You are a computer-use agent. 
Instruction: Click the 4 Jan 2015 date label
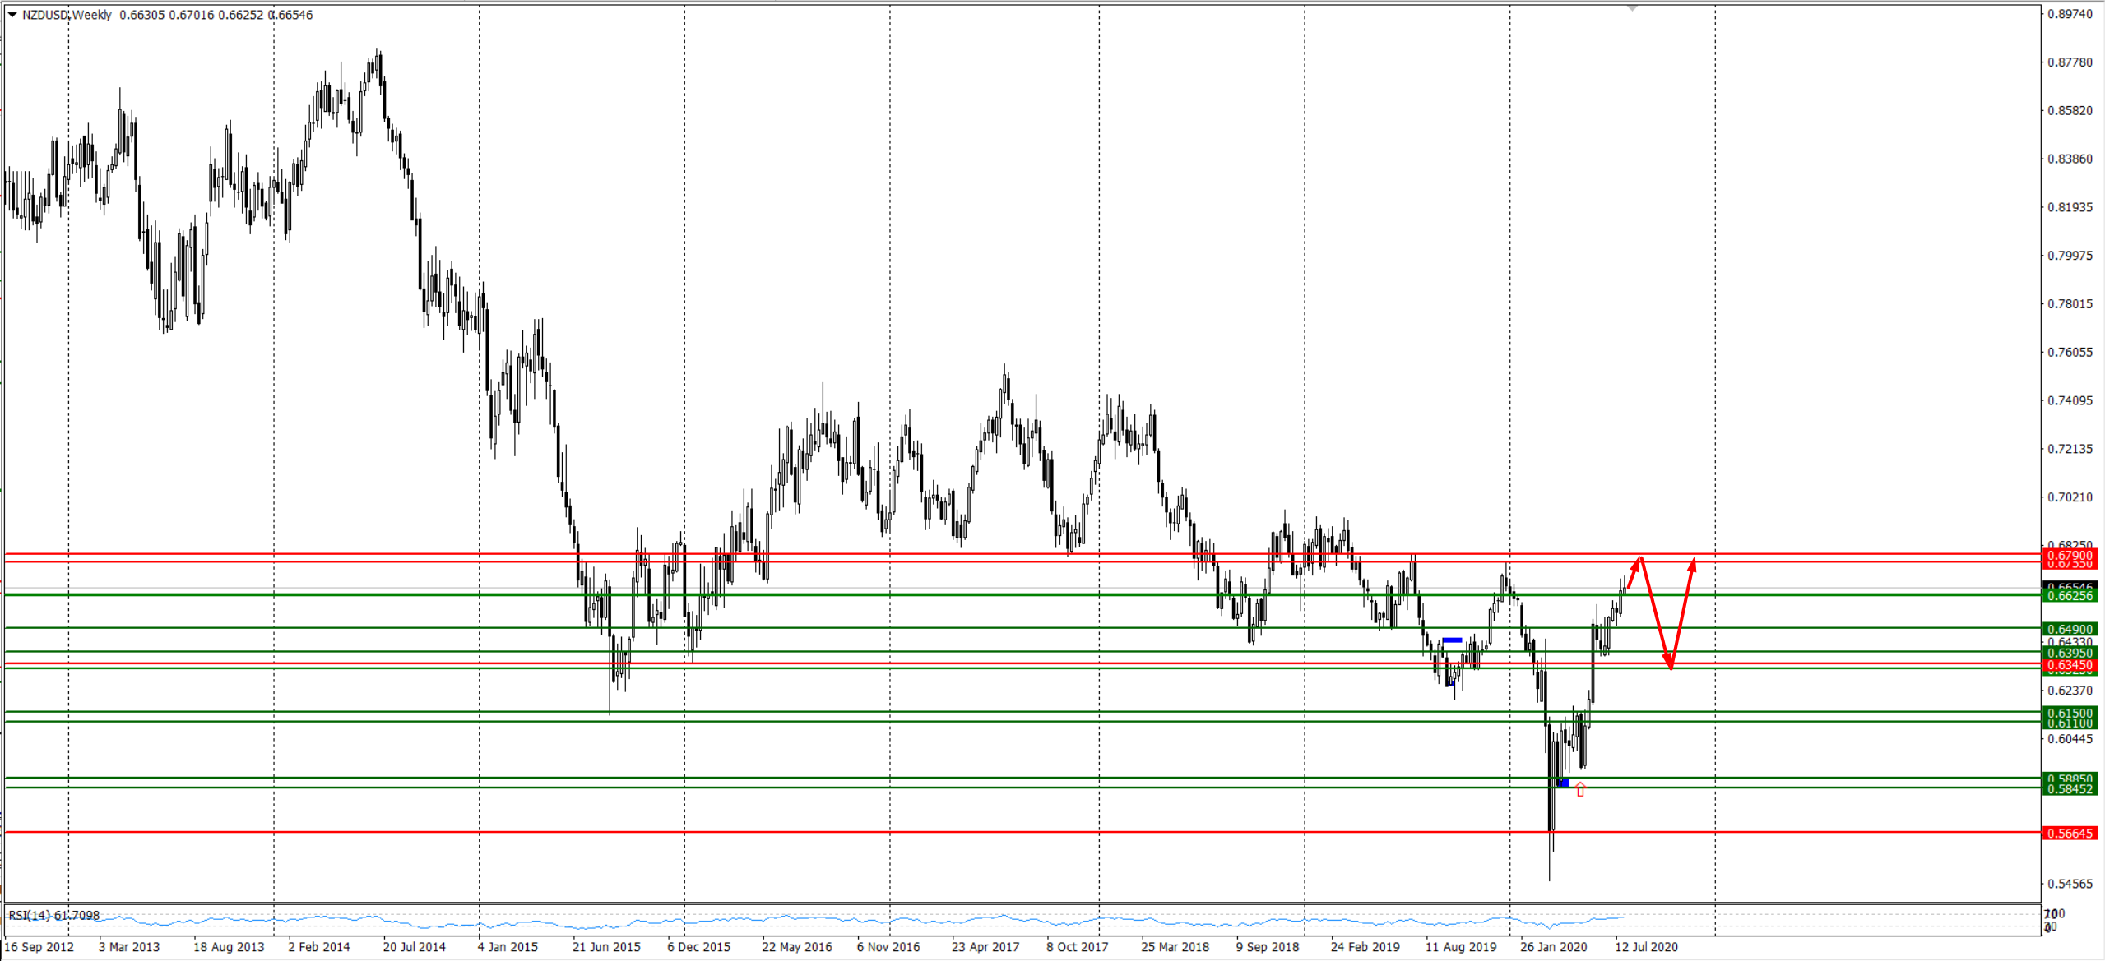pos(508,947)
